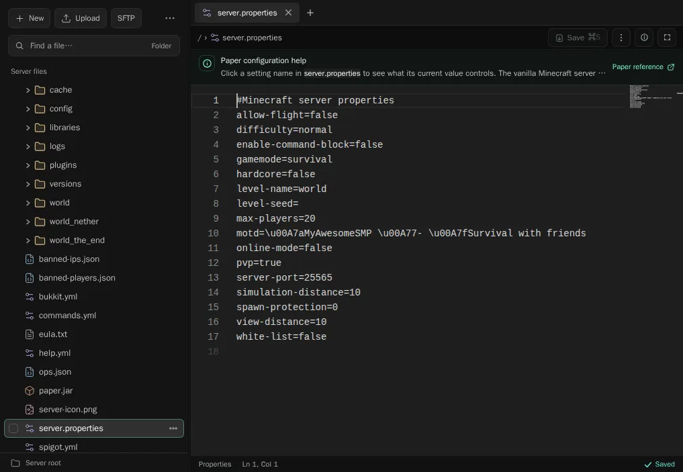Expand the world folder
683x472 pixels.
coord(28,203)
